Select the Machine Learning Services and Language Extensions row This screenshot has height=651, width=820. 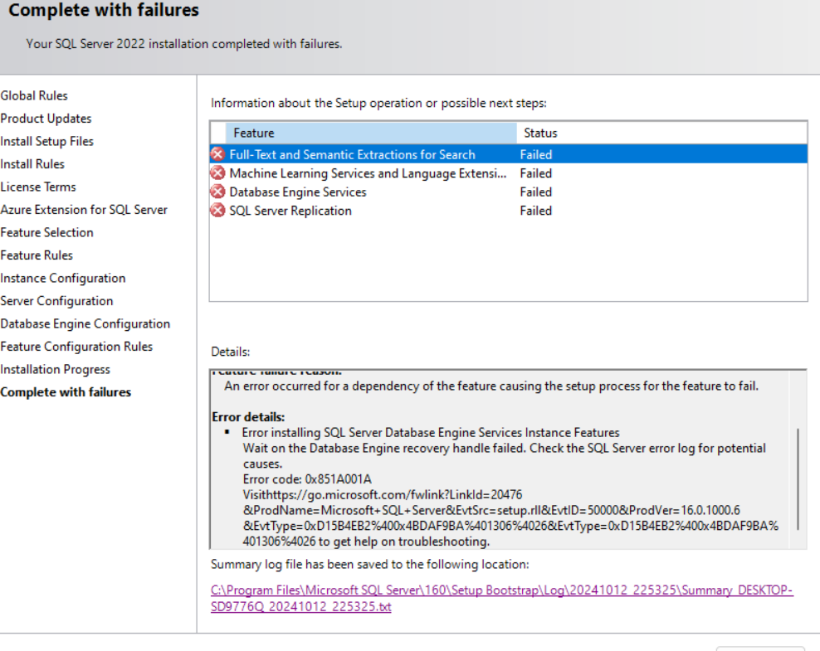click(508, 173)
